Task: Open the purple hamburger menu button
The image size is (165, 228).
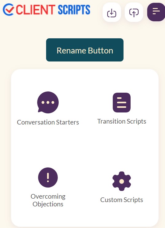Action: click(156, 12)
